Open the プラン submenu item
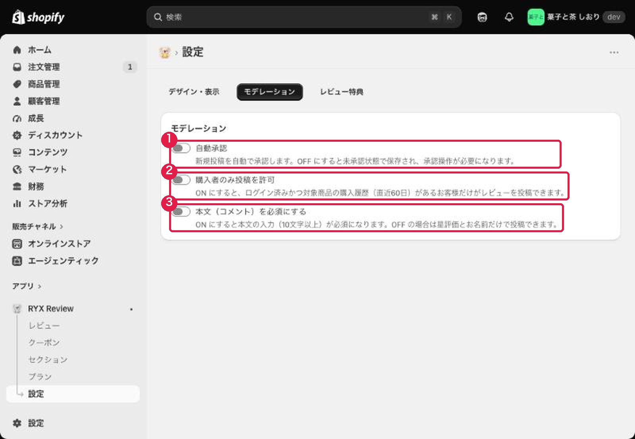This screenshot has width=635, height=439. click(40, 377)
